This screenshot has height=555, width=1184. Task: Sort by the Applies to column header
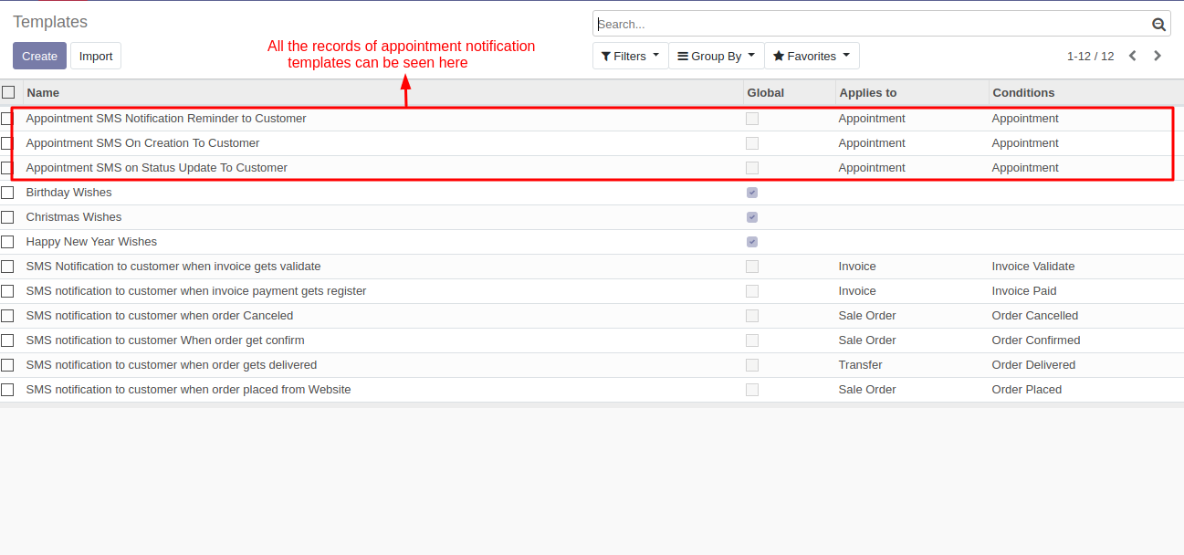click(x=867, y=92)
